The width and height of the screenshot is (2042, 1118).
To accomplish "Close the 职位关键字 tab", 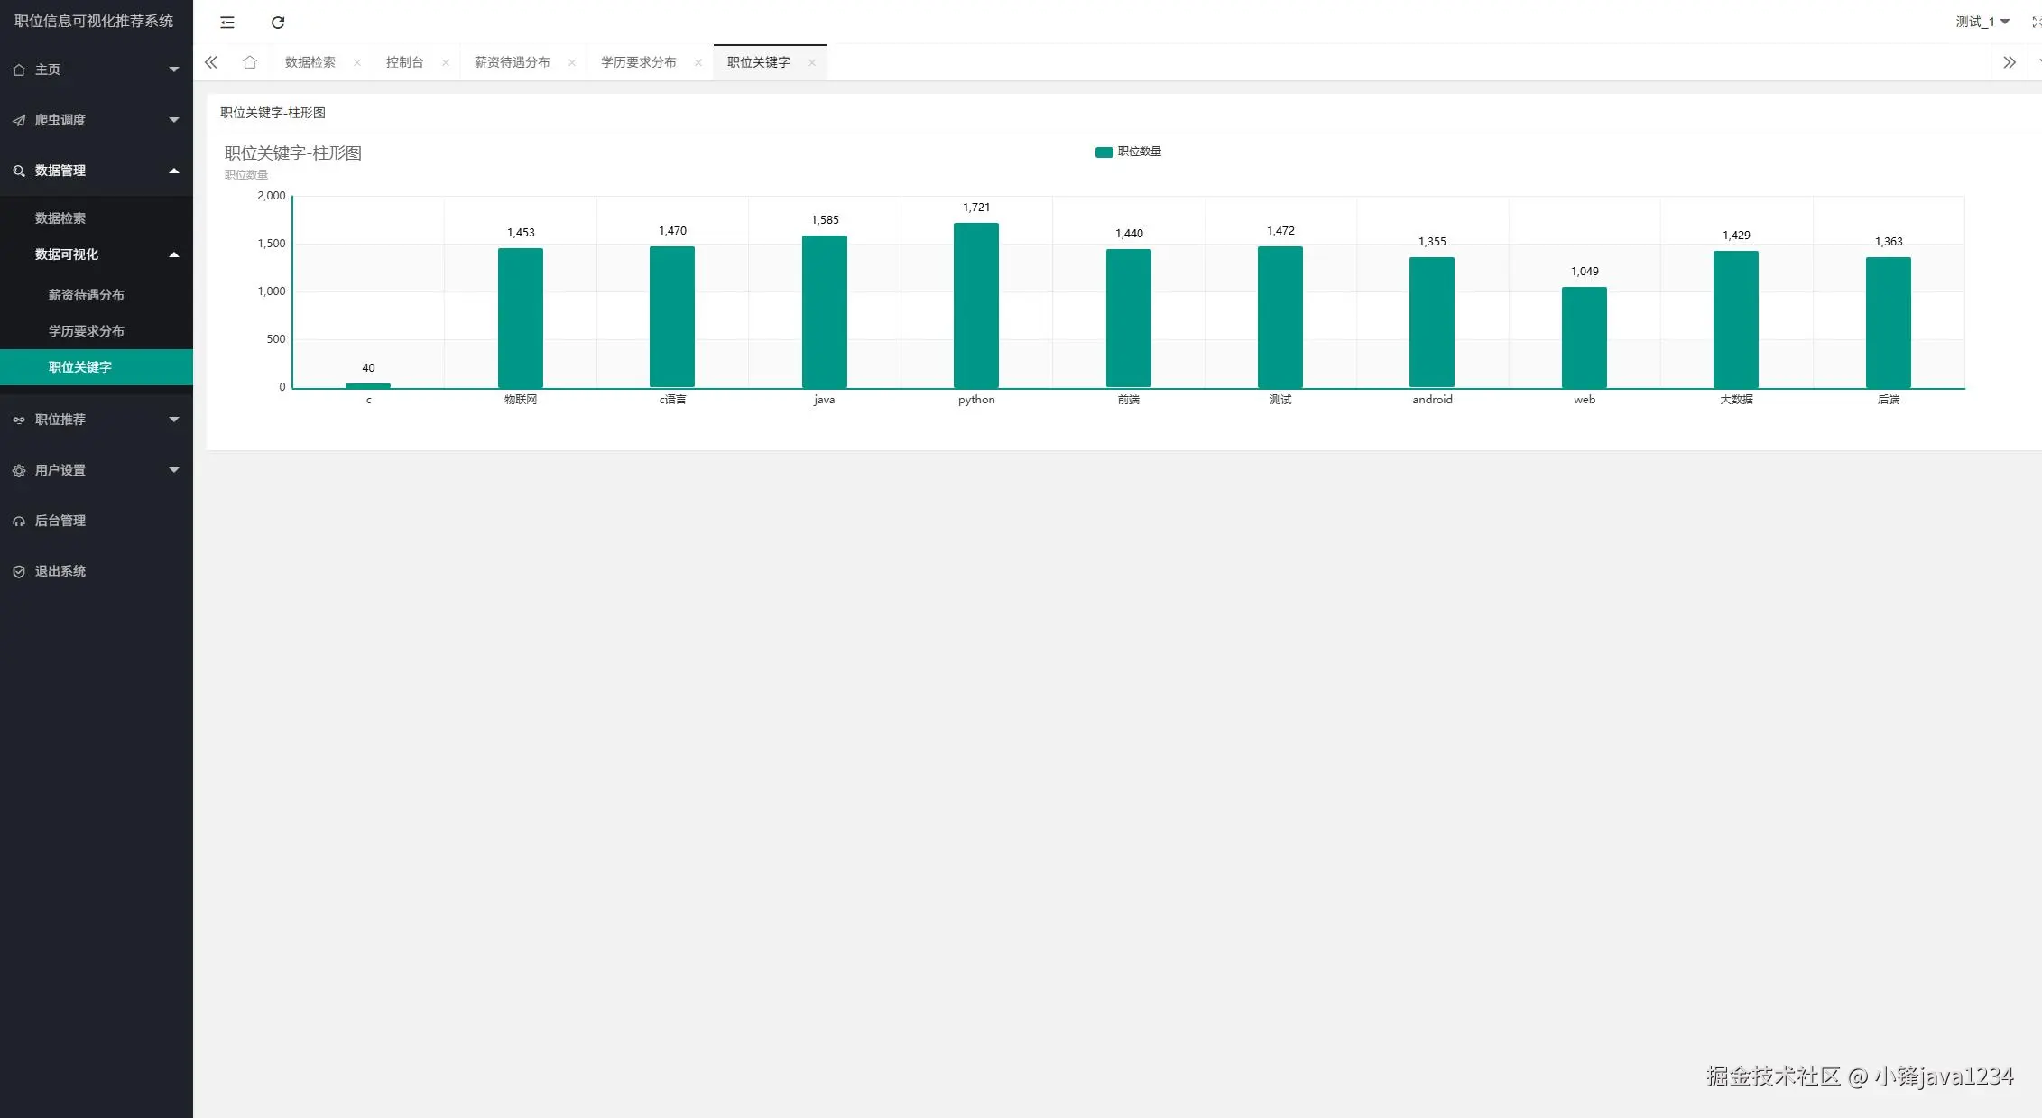I will click(811, 62).
